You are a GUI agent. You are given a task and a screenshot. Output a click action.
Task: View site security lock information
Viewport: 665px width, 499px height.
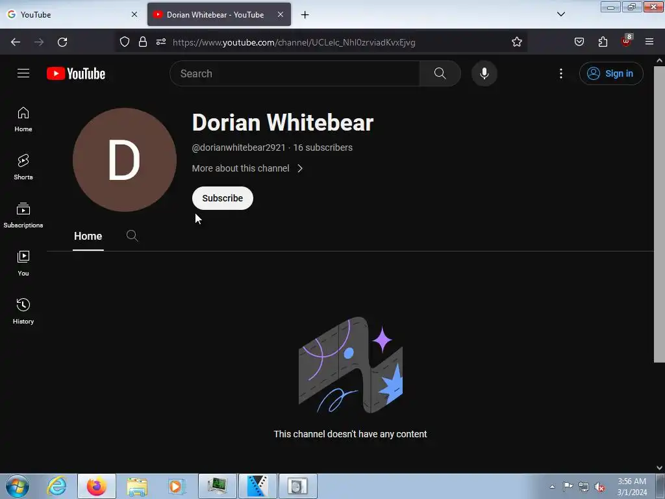point(142,42)
